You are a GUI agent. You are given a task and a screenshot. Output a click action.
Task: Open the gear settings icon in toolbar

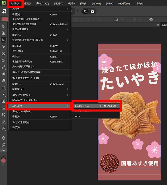[x=151, y=19]
